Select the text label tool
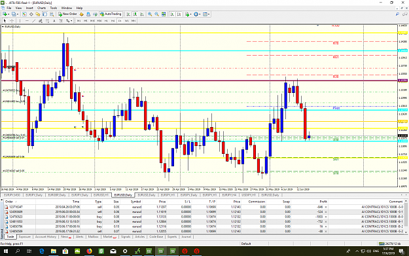This screenshot has width=409, height=256. [61, 20]
